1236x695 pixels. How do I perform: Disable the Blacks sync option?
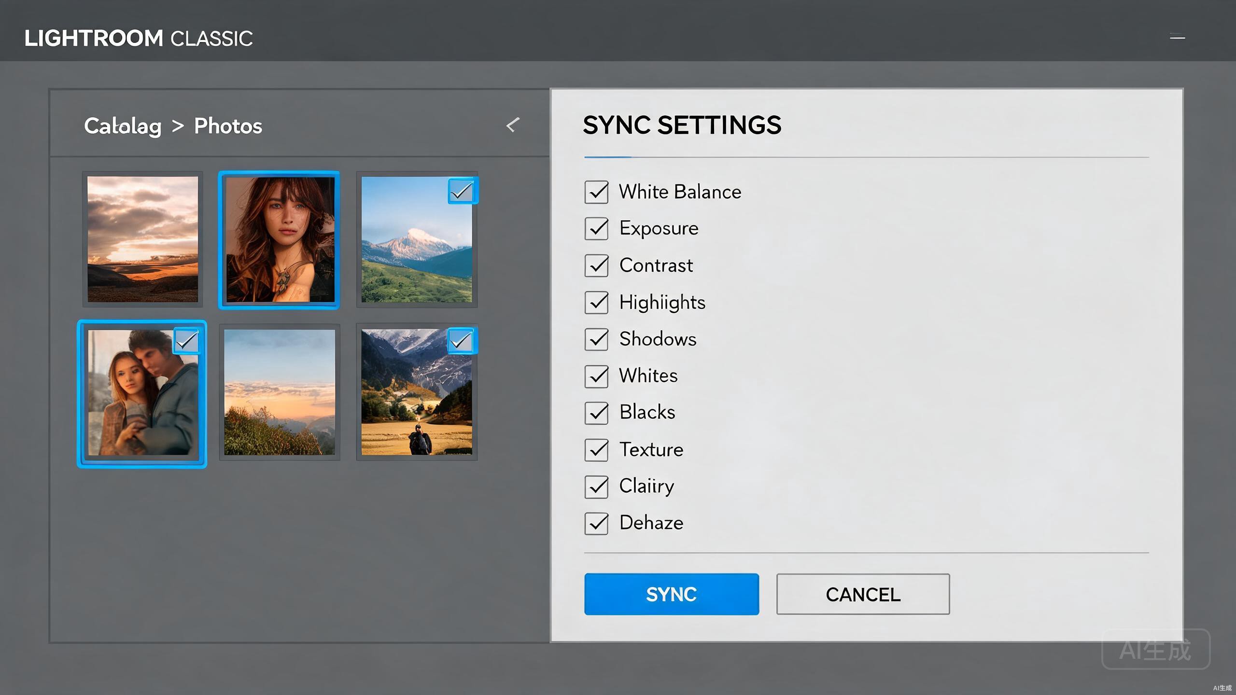click(596, 413)
